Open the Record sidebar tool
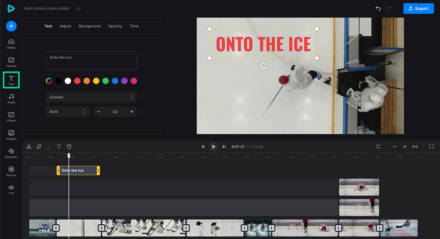Screen dimensions: 440x239 (11, 171)
